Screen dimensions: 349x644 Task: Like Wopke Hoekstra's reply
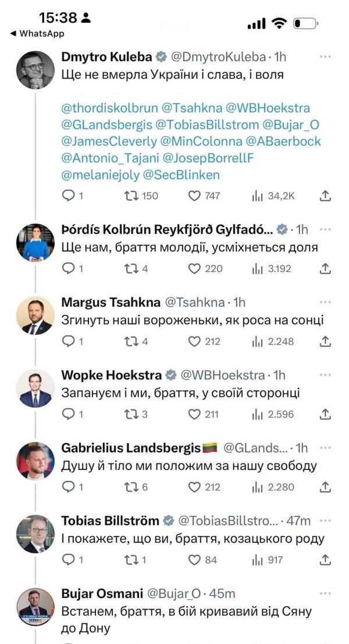(194, 414)
